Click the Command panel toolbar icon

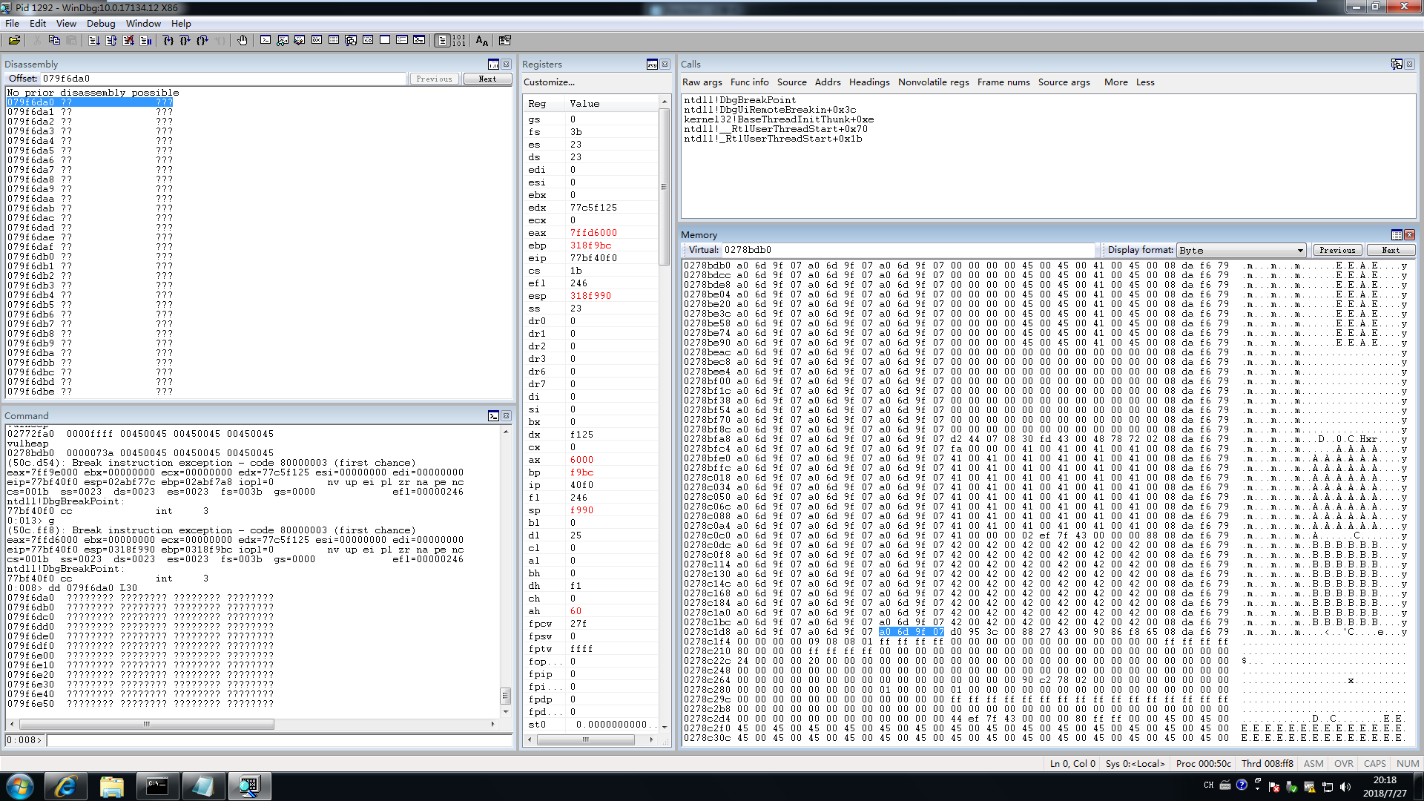(x=493, y=416)
